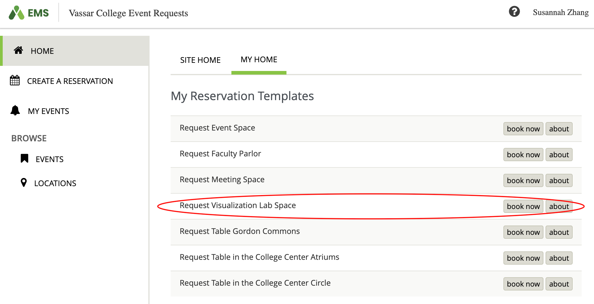The width and height of the screenshot is (594, 304).
Task: Open the help question mark icon
Action: coord(514,12)
